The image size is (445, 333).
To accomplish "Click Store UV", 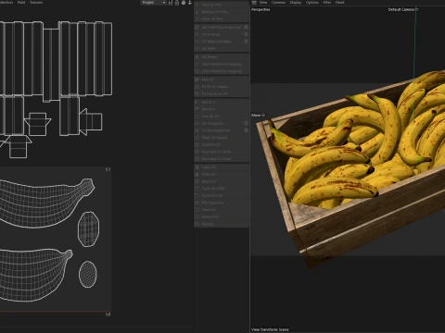I will [222, 209].
